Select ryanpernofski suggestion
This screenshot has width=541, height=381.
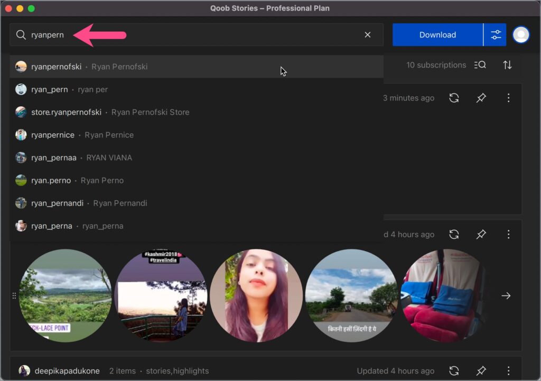[197, 67]
